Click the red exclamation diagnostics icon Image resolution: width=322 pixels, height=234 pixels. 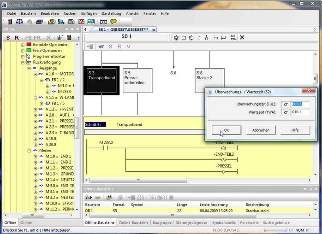[x=81, y=22]
